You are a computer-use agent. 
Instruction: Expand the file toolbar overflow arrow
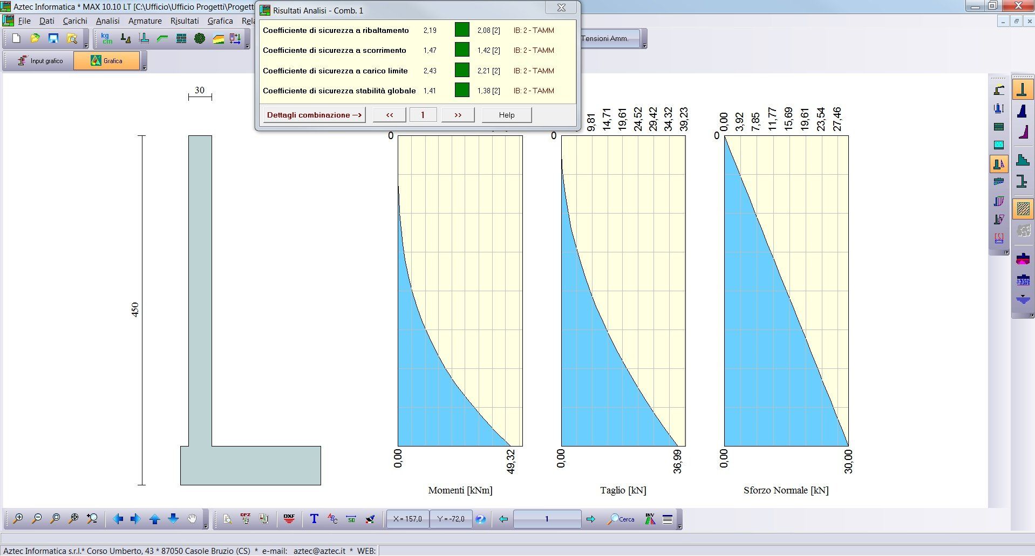[x=86, y=46]
